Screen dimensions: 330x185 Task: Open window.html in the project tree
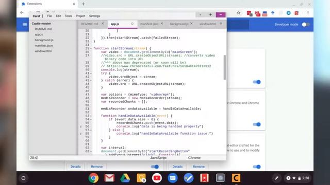tap(43, 51)
